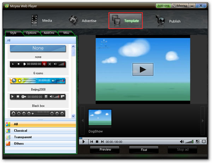Image resolution: width=212 pixels, height=163 pixels.
Task: Toggle the playlist grid icon
Action: (x=198, y=141)
